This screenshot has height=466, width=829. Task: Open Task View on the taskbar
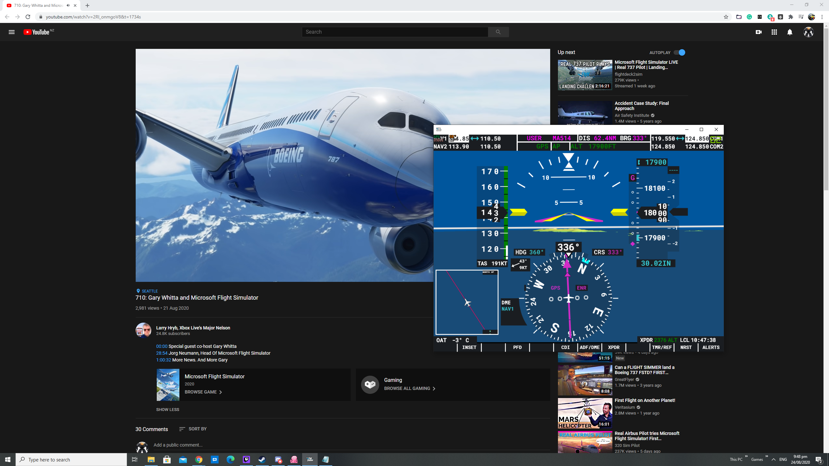click(x=135, y=459)
